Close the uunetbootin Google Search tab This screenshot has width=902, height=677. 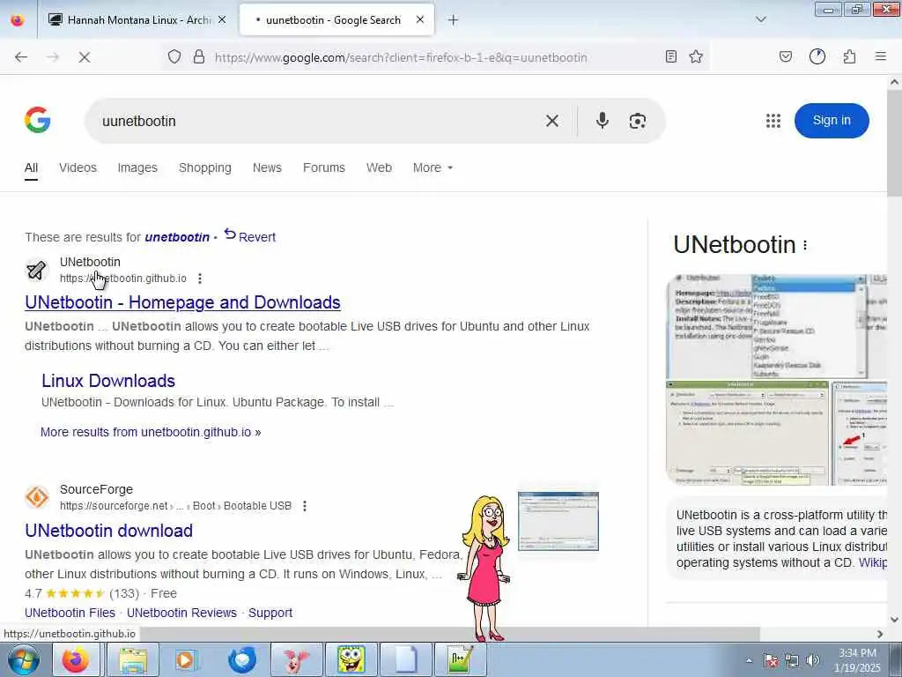(x=420, y=19)
